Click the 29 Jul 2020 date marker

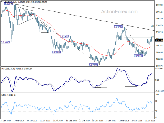[58, 121]
